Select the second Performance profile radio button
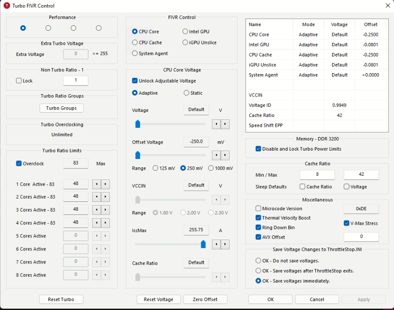 click(x=48, y=28)
